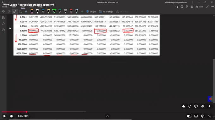
Task: Open recent notes clock icon
Action: 3,30
